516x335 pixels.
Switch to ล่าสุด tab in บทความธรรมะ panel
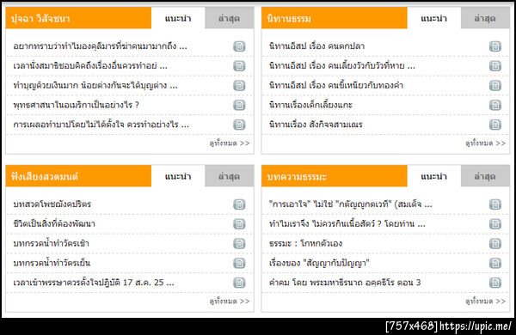click(485, 176)
